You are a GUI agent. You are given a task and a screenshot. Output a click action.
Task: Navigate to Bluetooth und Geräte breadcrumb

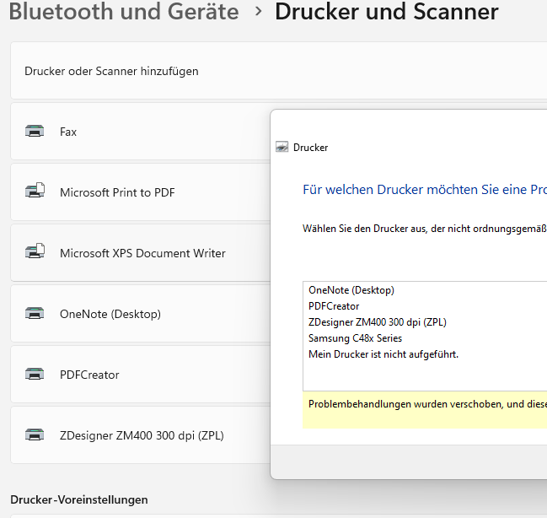(x=124, y=12)
